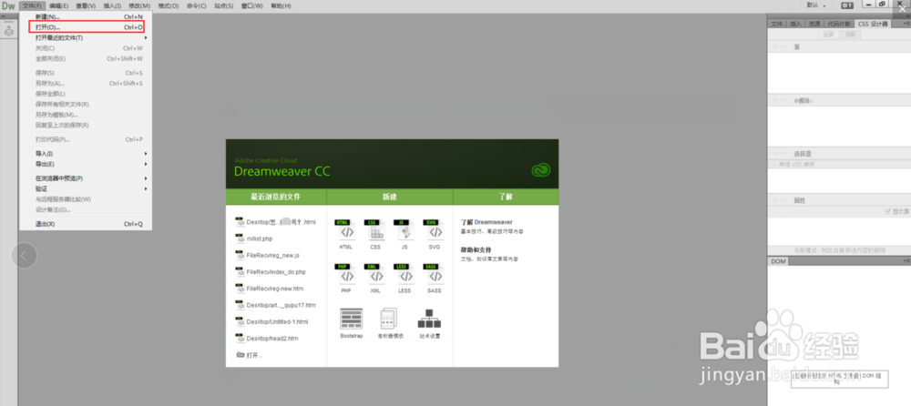The height and width of the screenshot is (406, 911).
Task: Expand 导出(E) submenu
Action: pyautogui.click(x=86, y=164)
